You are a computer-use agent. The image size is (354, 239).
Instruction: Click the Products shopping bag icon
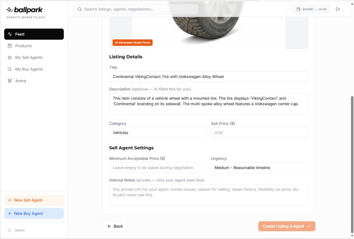[x=10, y=46]
